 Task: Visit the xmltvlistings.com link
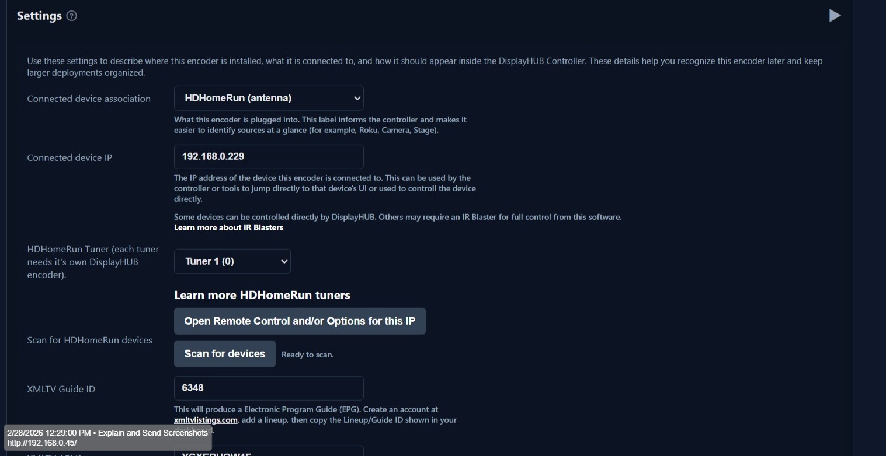(x=206, y=420)
